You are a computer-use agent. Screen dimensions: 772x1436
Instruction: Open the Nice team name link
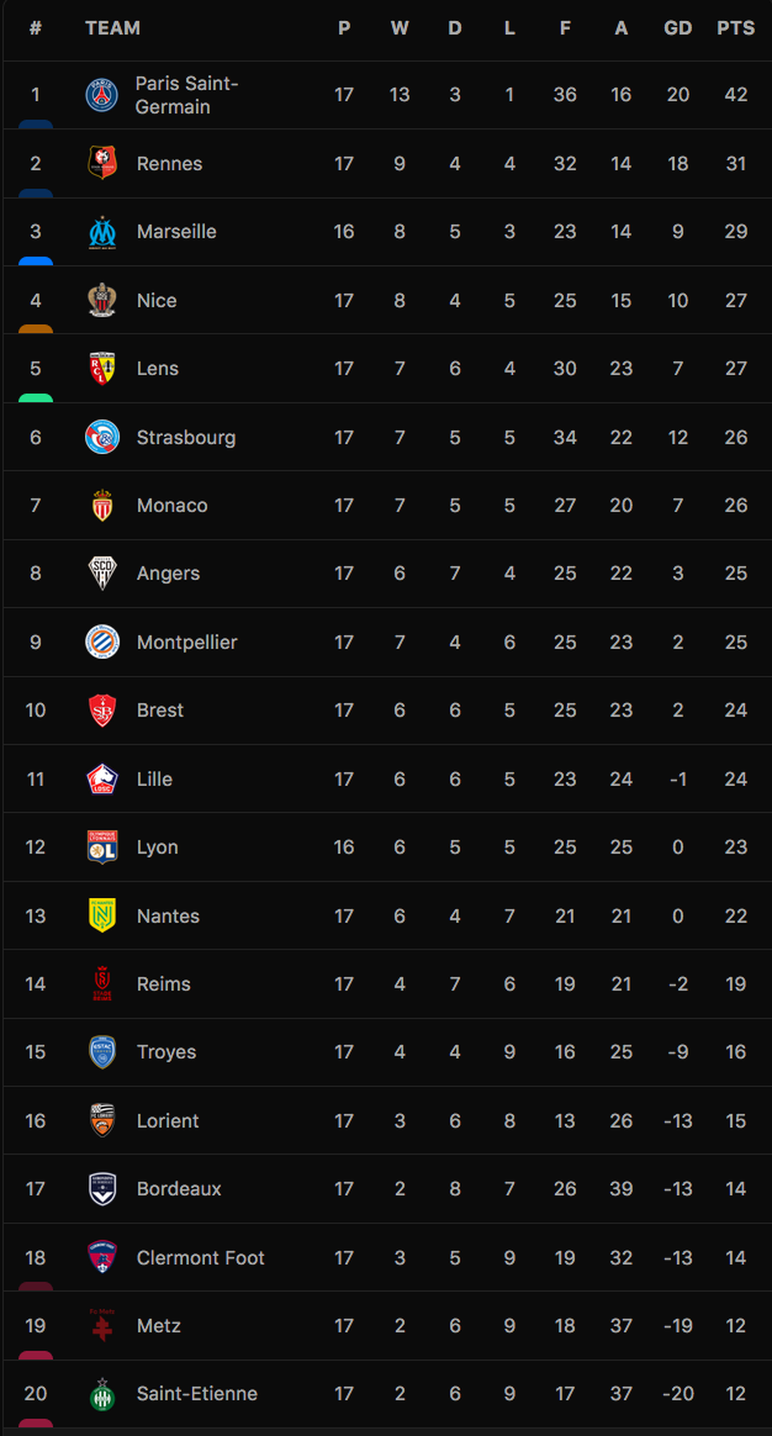coord(156,300)
